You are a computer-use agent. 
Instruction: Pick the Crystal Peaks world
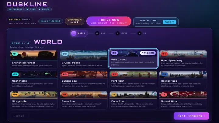tap(84, 59)
